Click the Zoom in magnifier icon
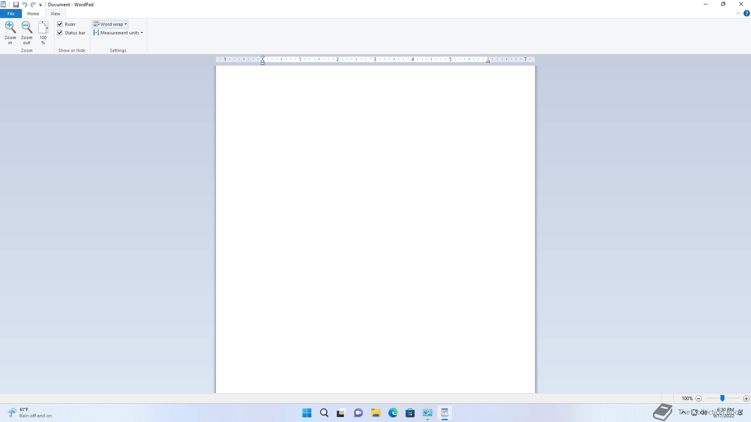The height and width of the screenshot is (422, 751). (10, 27)
